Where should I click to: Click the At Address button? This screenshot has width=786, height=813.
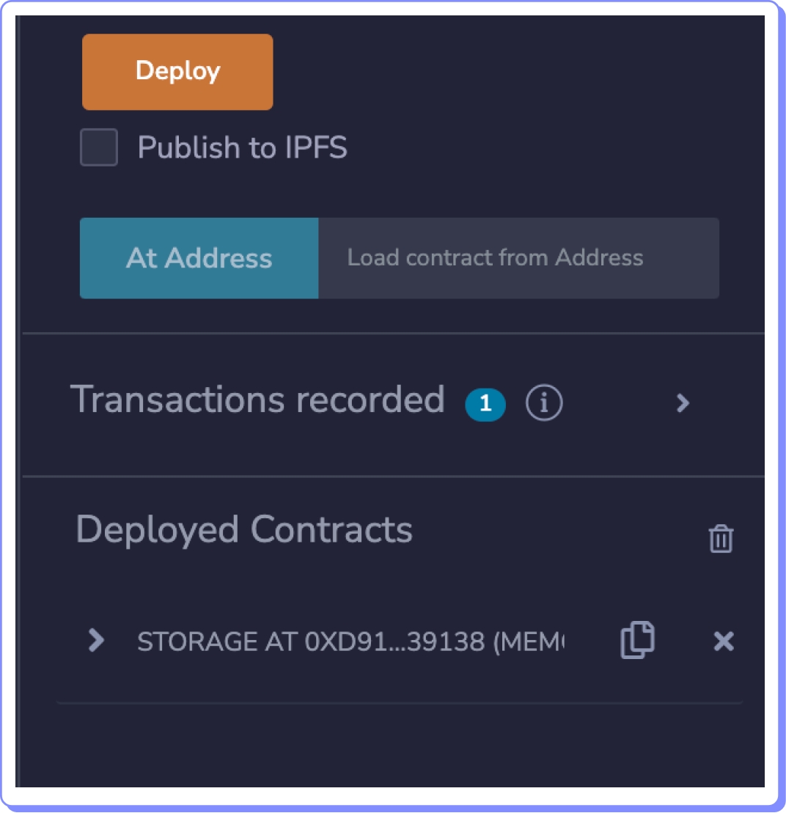[199, 258]
